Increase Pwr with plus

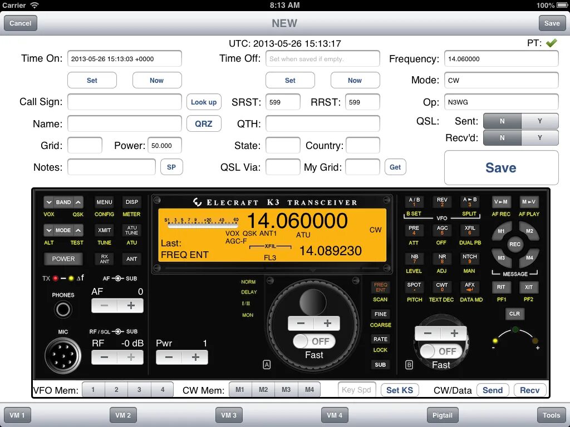(195, 358)
